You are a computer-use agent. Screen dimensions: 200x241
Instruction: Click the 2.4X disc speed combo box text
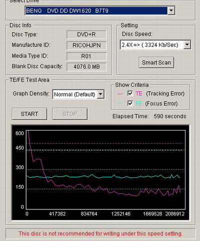click(x=150, y=45)
